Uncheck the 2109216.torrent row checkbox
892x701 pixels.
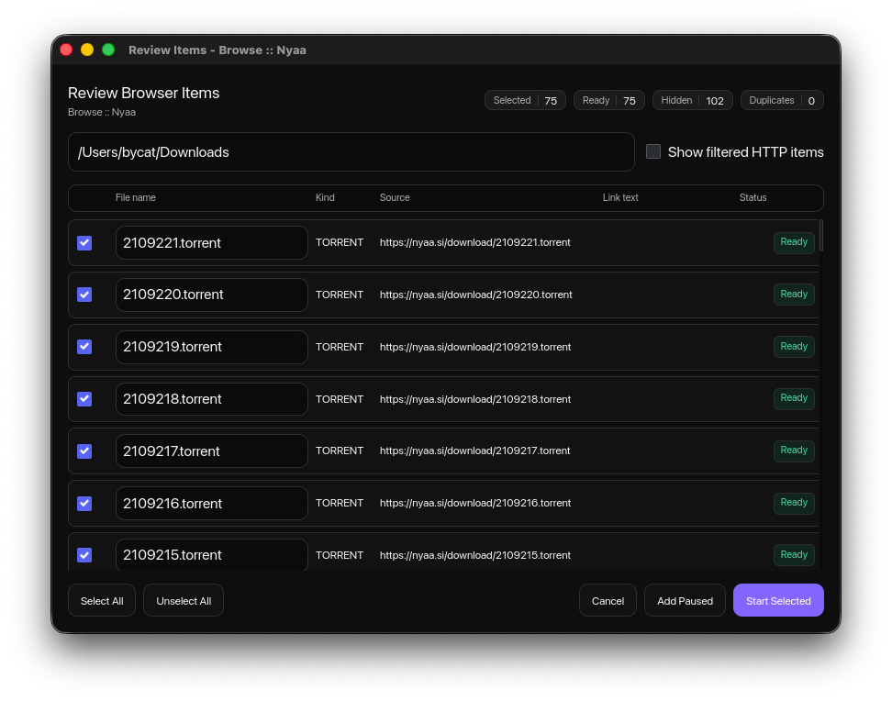click(84, 504)
